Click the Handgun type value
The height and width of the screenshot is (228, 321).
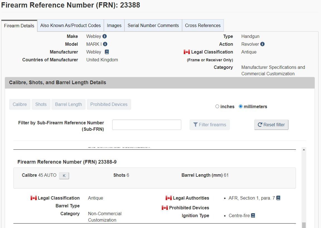point(250,36)
